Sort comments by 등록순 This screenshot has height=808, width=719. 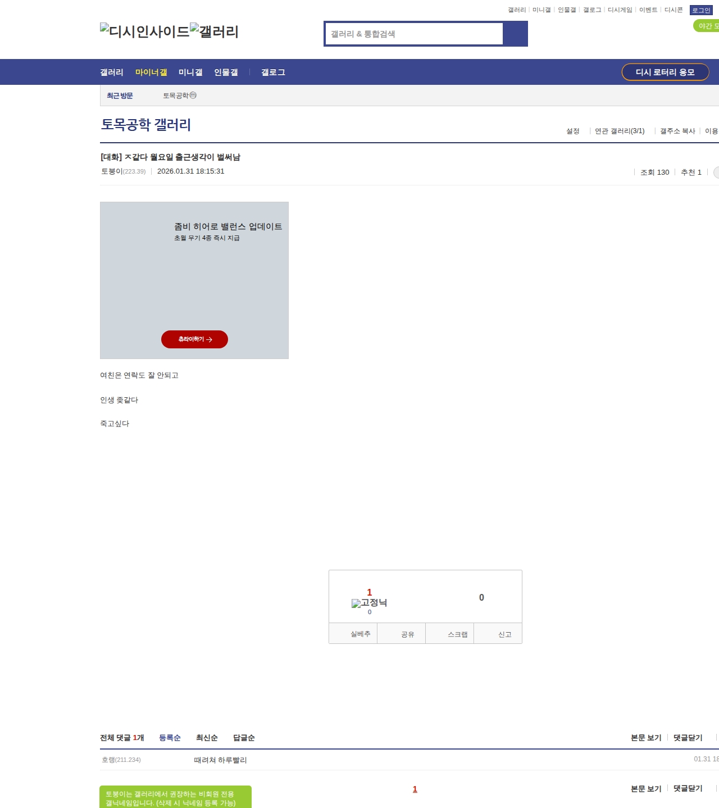pos(170,738)
